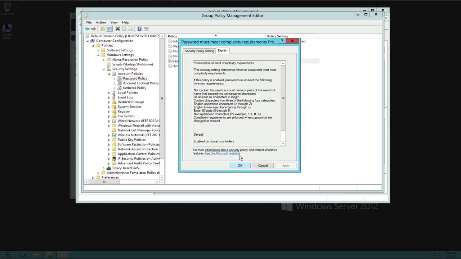Toggle the Show/Hide Console Tree toolbar icon
461x259 pixels.
point(109,29)
